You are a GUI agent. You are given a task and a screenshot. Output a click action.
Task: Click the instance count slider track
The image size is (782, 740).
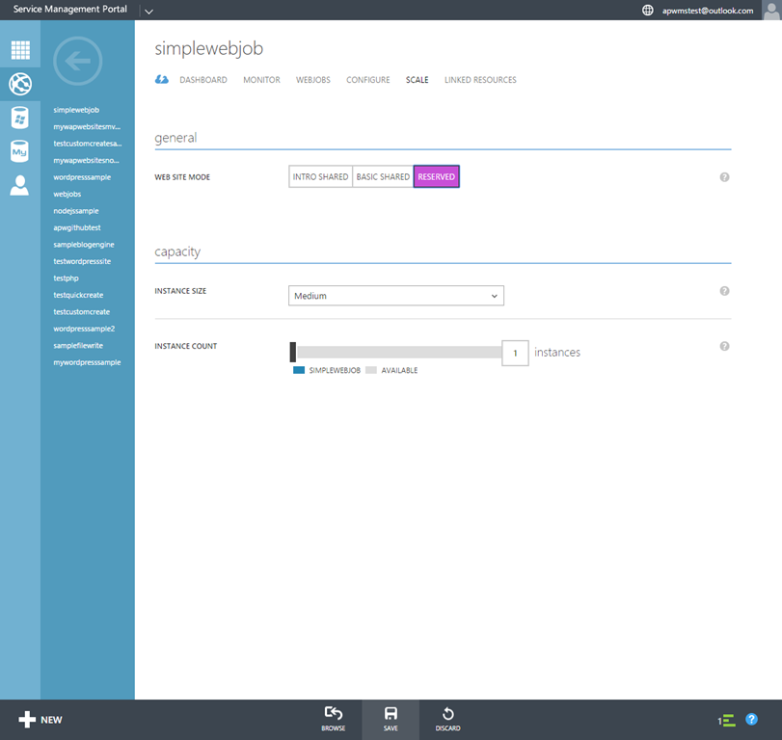399,352
